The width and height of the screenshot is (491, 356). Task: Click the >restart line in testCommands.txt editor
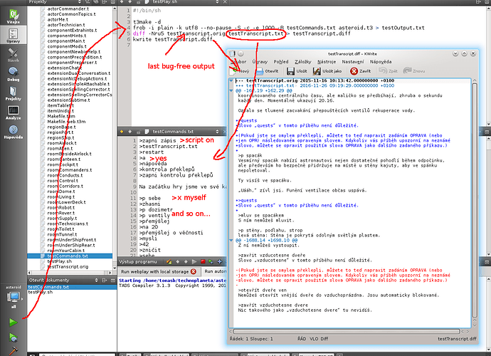[x=152, y=152]
